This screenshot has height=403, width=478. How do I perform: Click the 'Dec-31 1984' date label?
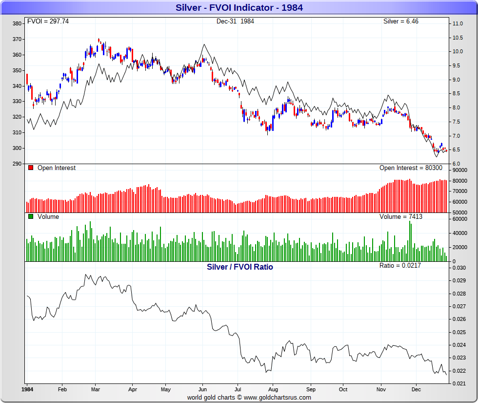tap(235, 21)
